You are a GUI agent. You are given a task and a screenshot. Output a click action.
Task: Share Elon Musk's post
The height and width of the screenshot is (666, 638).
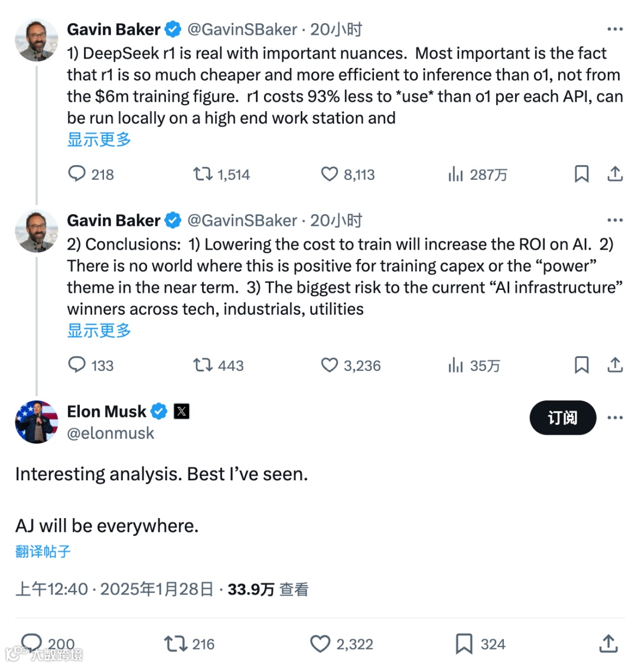(608, 644)
